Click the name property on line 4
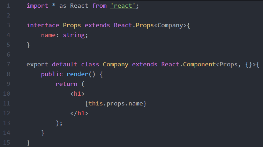The width and height of the screenshot is (263, 147). click(48, 35)
